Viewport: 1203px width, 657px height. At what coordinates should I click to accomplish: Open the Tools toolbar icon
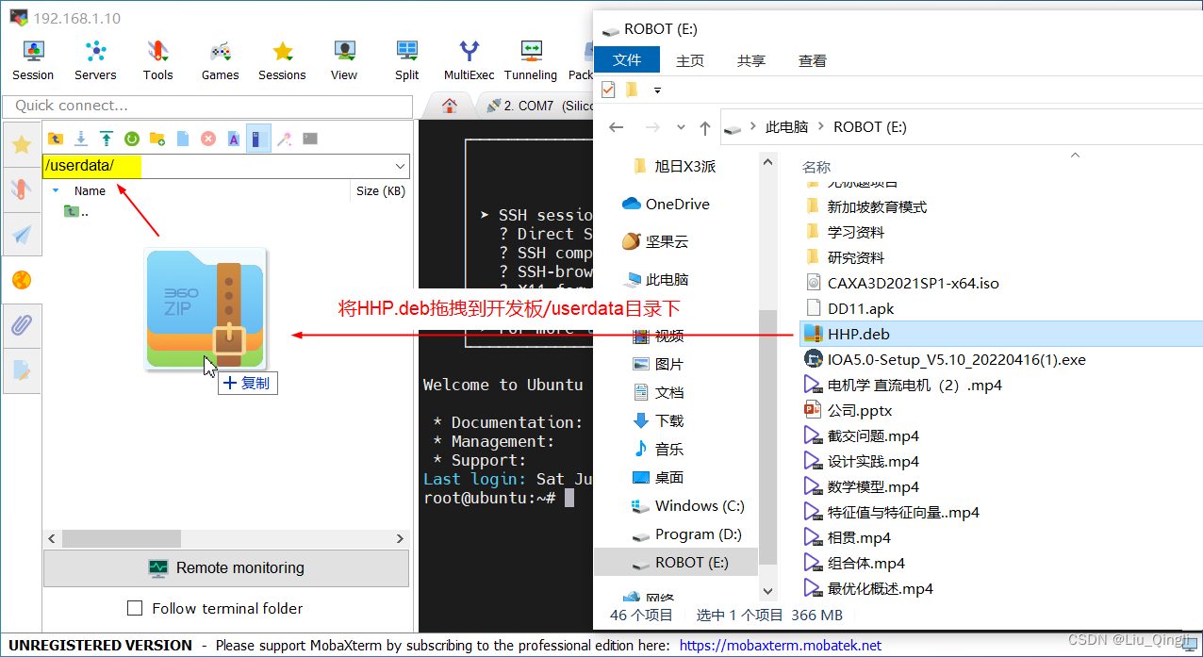coord(157,60)
